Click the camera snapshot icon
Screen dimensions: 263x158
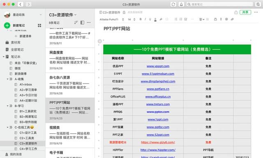click(226, 19)
